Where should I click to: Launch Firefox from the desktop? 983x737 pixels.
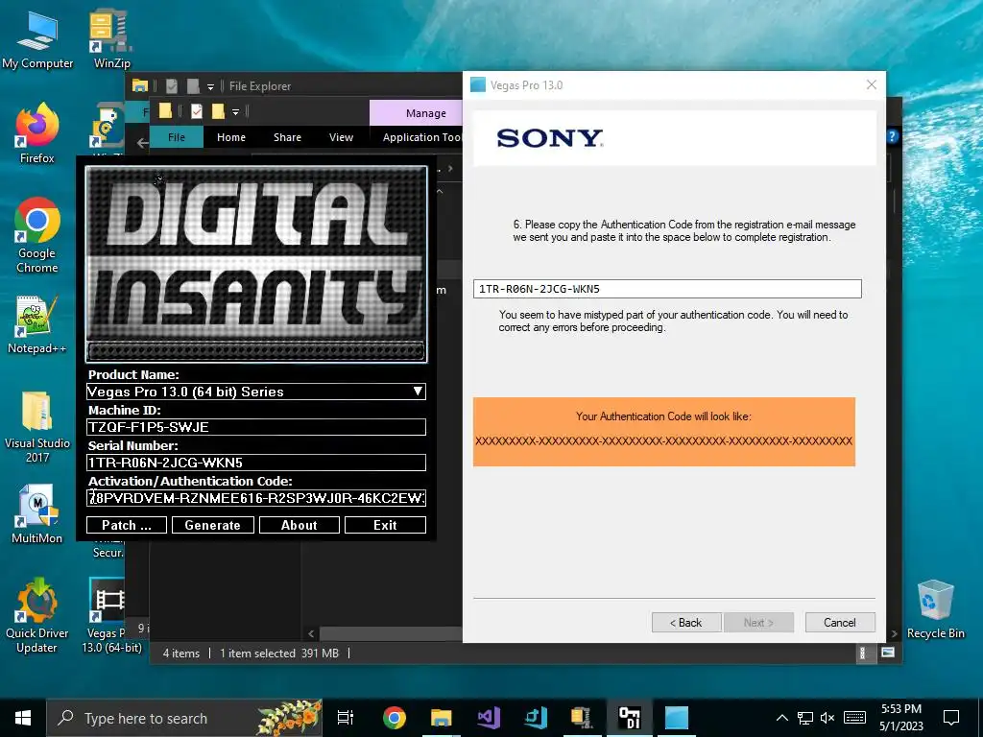coord(37,134)
